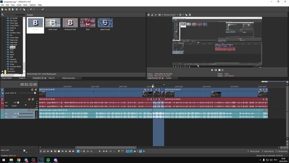Open the Options menu
This screenshot has height=163, width=289.
click(33, 5)
